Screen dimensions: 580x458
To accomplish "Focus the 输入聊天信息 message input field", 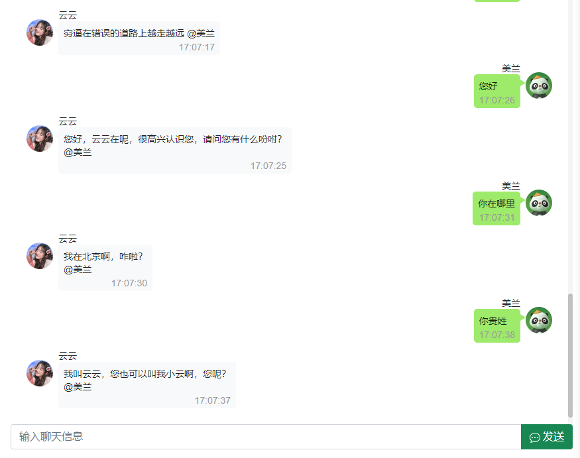I will pos(266,437).
